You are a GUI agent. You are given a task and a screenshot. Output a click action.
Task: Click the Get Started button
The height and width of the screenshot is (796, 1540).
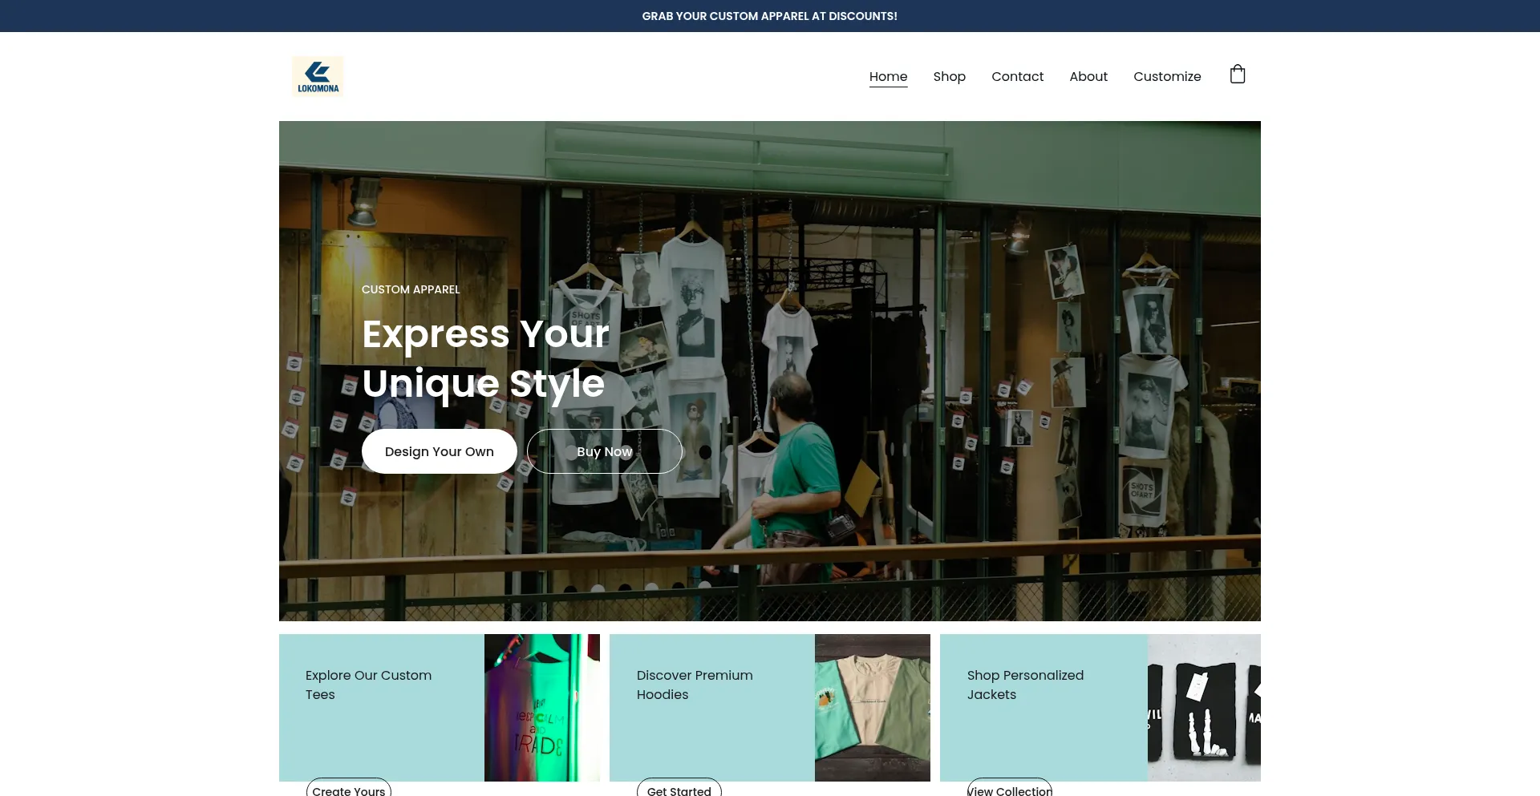tap(679, 788)
